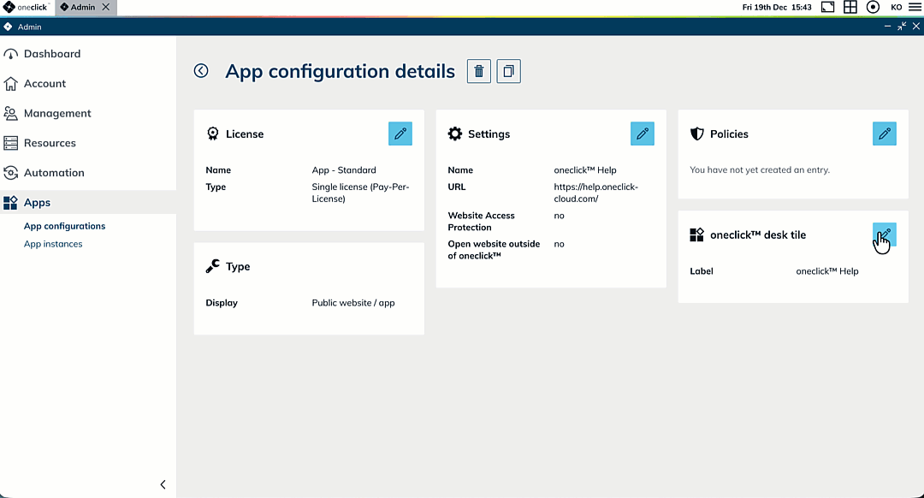Edit the Settings section
This screenshot has width=924, height=498.
click(643, 133)
